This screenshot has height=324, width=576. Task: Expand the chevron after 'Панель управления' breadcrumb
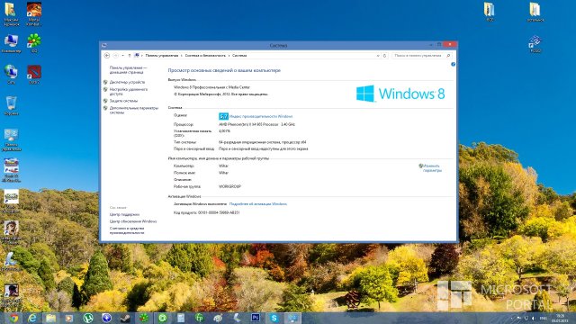tap(182, 56)
